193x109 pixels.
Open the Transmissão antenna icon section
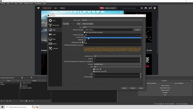click(x=50, y=25)
